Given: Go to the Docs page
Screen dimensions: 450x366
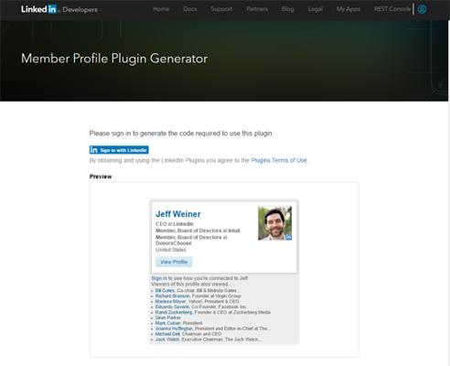Looking at the screenshot, I should pos(190,9).
